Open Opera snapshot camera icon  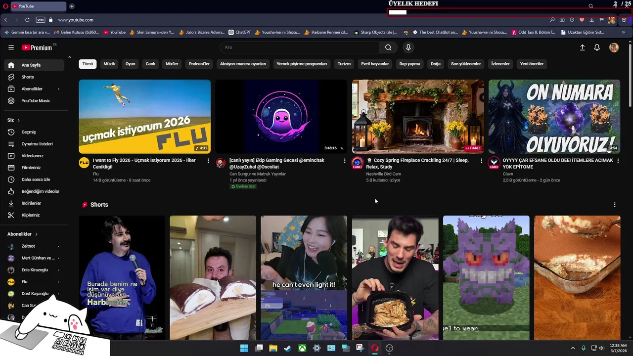[562, 20]
